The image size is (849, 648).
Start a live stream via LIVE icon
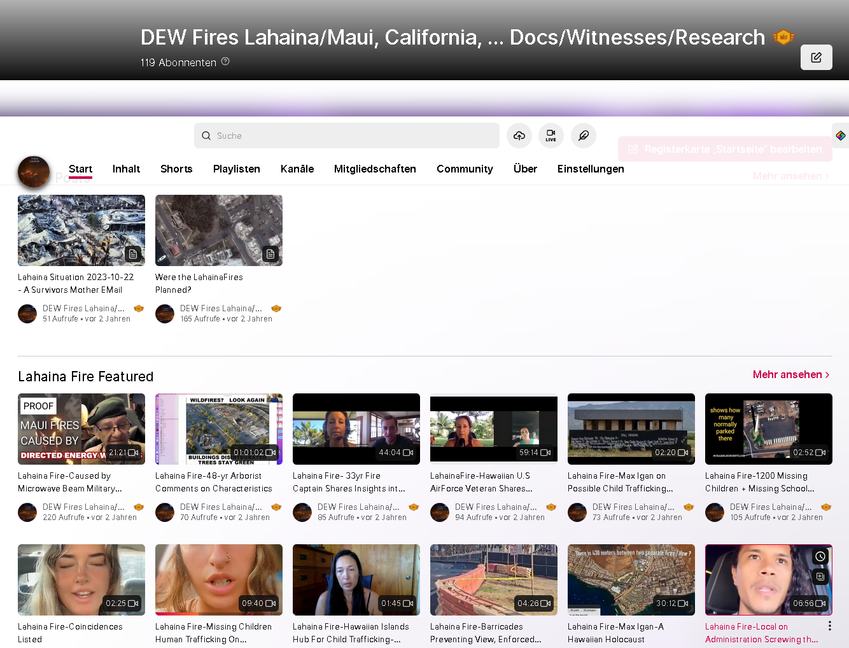click(551, 136)
